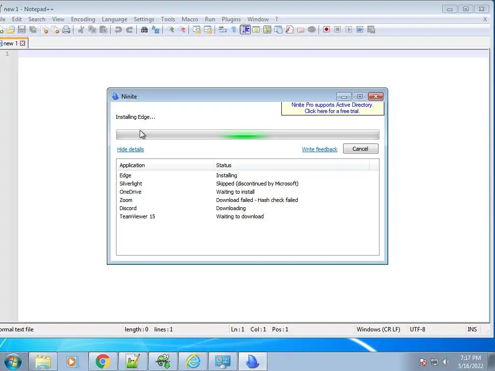Image resolution: width=495 pixels, height=371 pixels.
Task: Select the new 1 document tab
Action: (11, 43)
